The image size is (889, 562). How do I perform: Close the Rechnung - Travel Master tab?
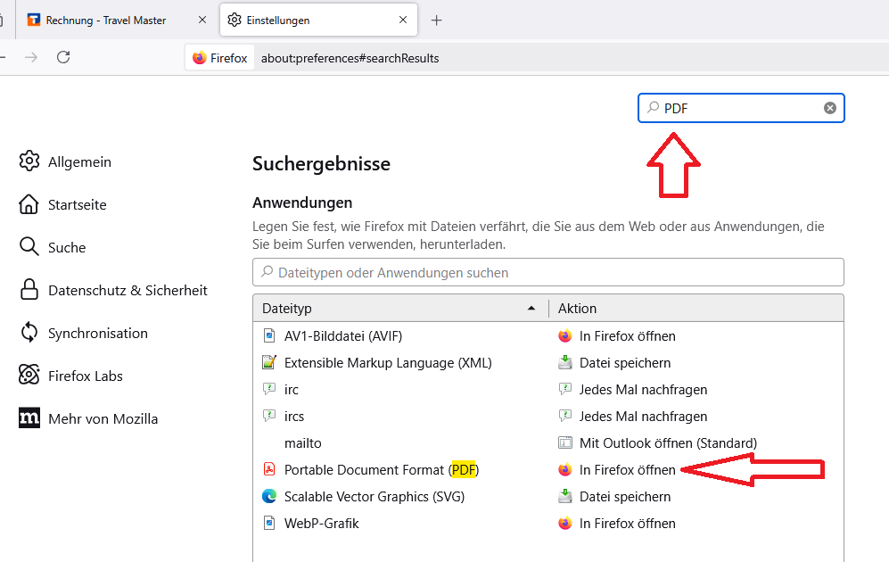tap(202, 20)
